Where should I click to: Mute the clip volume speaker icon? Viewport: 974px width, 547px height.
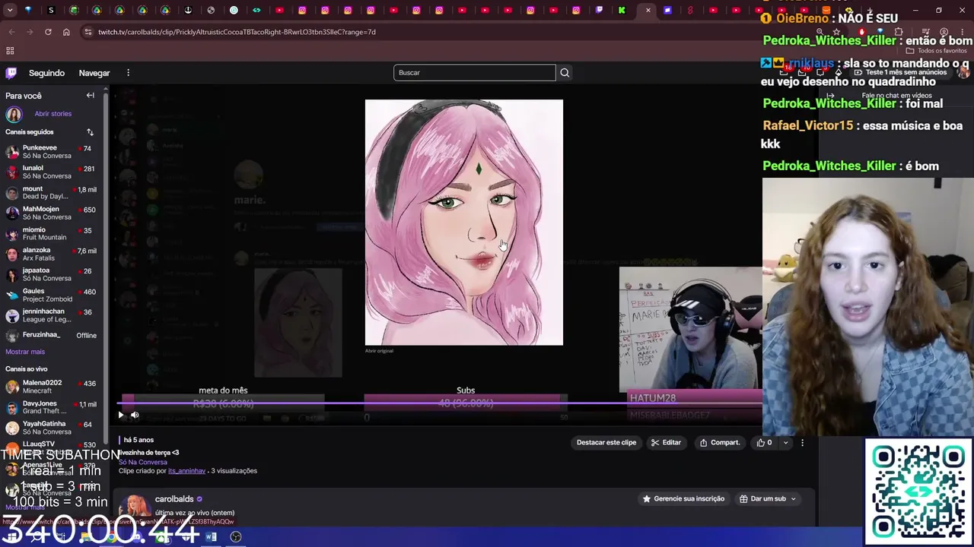tap(135, 415)
